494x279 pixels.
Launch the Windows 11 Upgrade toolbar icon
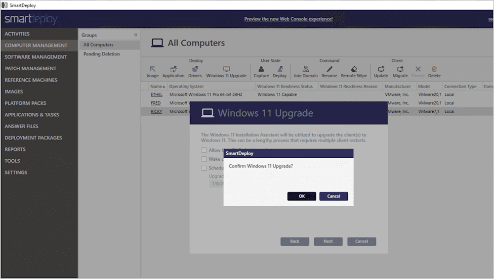226,69
